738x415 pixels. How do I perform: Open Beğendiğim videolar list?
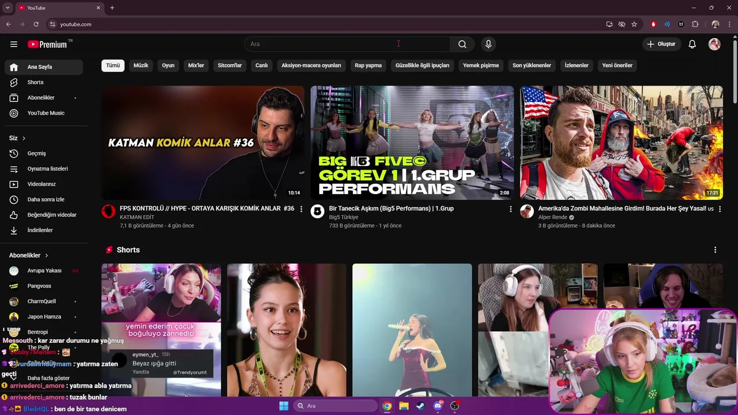point(44,215)
